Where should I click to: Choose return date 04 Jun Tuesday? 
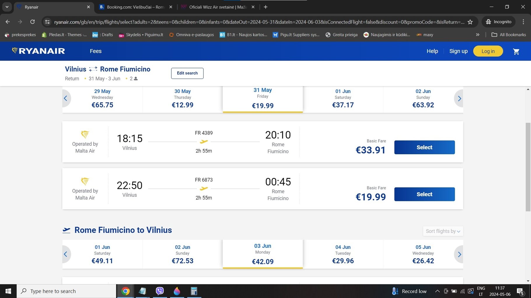343,254
